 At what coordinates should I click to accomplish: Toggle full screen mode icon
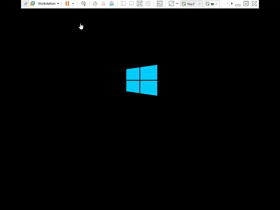pyautogui.click(x=140, y=4)
